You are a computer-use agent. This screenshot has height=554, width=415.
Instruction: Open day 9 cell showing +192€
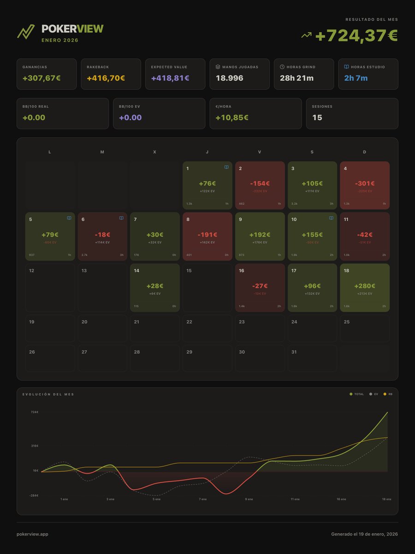pyautogui.click(x=260, y=236)
